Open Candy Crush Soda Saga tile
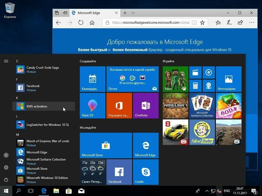 228,106
